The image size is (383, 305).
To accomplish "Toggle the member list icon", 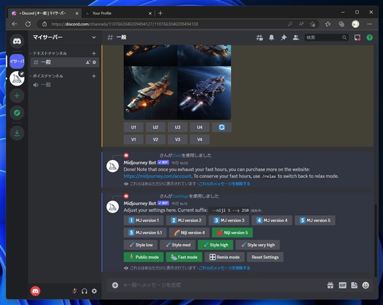I will coord(296,37).
